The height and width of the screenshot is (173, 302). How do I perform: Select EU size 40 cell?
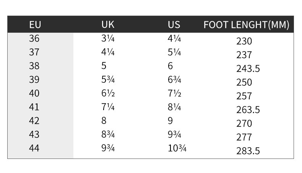34,93
